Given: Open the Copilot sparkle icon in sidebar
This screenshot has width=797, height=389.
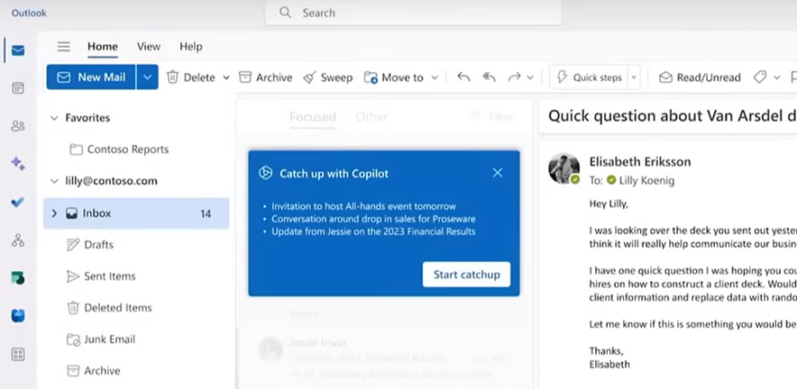Looking at the screenshot, I should 18,164.
